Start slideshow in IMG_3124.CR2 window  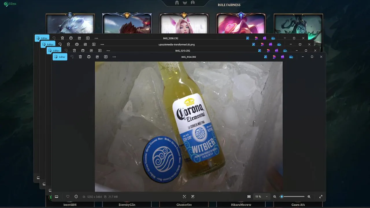pyautogui.click(x=106, y=57)
